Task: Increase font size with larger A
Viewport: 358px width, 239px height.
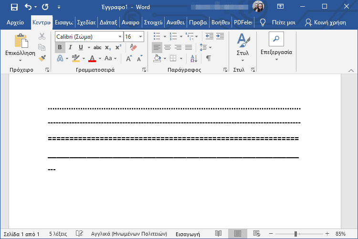Action: 129,58
